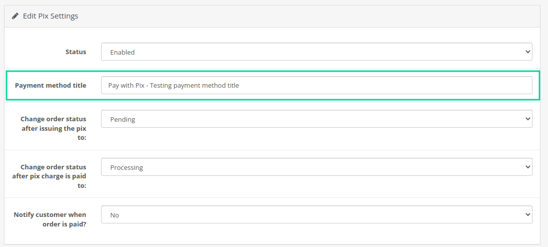Open the Notify customer dropdown

[x=316, y=214]
